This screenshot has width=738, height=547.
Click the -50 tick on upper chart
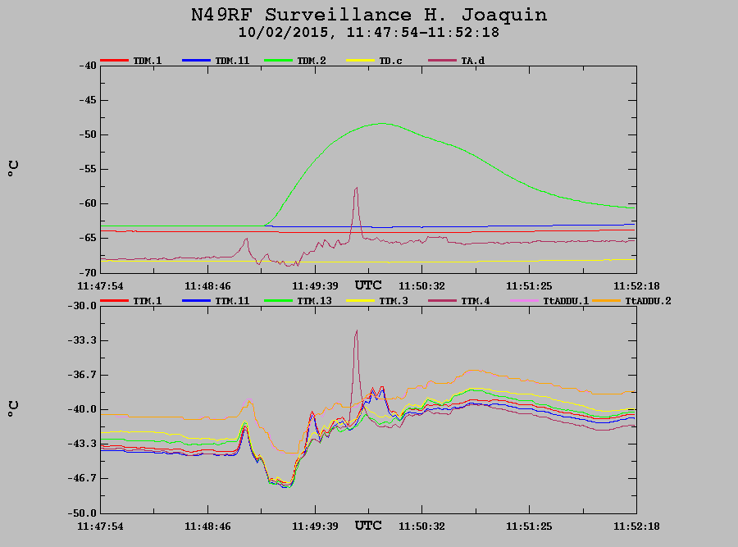coord(87,134)
